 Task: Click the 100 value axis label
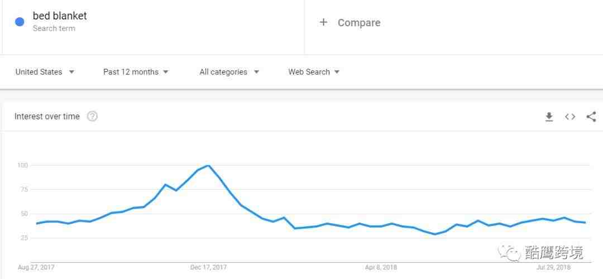tap(22, 165)
